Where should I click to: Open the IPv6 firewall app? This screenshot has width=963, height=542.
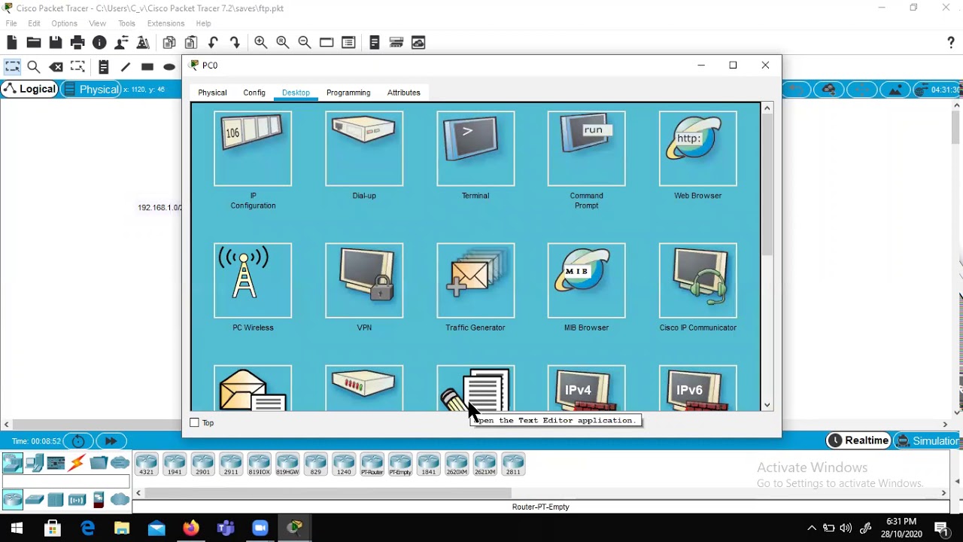(x=698, y=388)
